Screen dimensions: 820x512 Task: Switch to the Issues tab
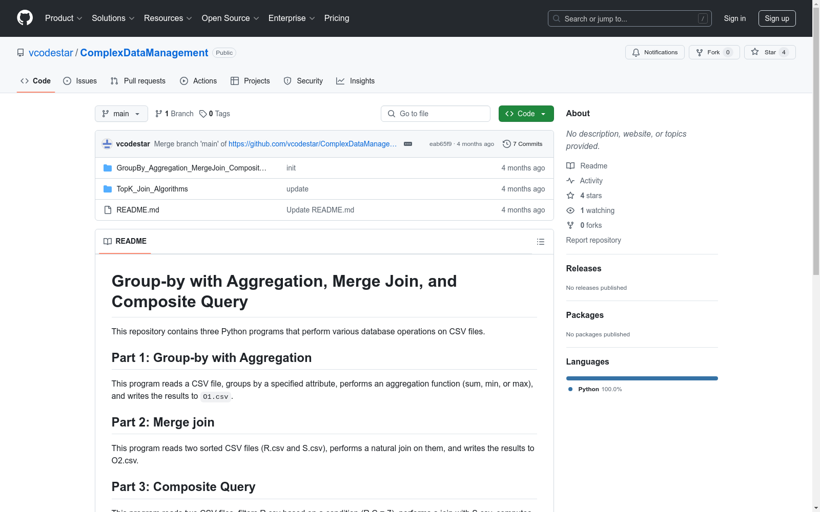tap(80, 81)
